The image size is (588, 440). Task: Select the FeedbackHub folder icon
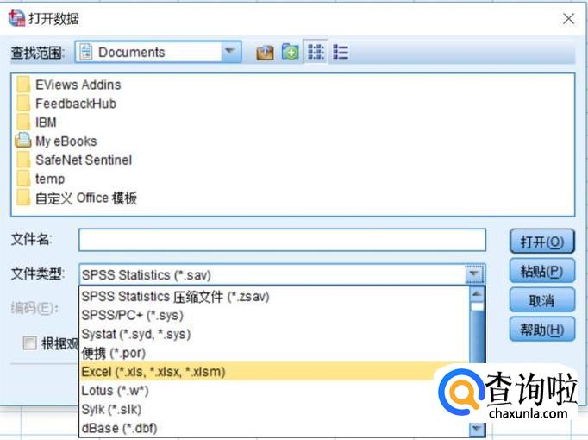pyautogui.click(x=23, y=104)
